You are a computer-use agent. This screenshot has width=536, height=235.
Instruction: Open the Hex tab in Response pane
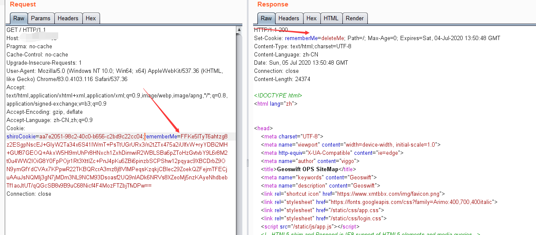click(312, 18)
